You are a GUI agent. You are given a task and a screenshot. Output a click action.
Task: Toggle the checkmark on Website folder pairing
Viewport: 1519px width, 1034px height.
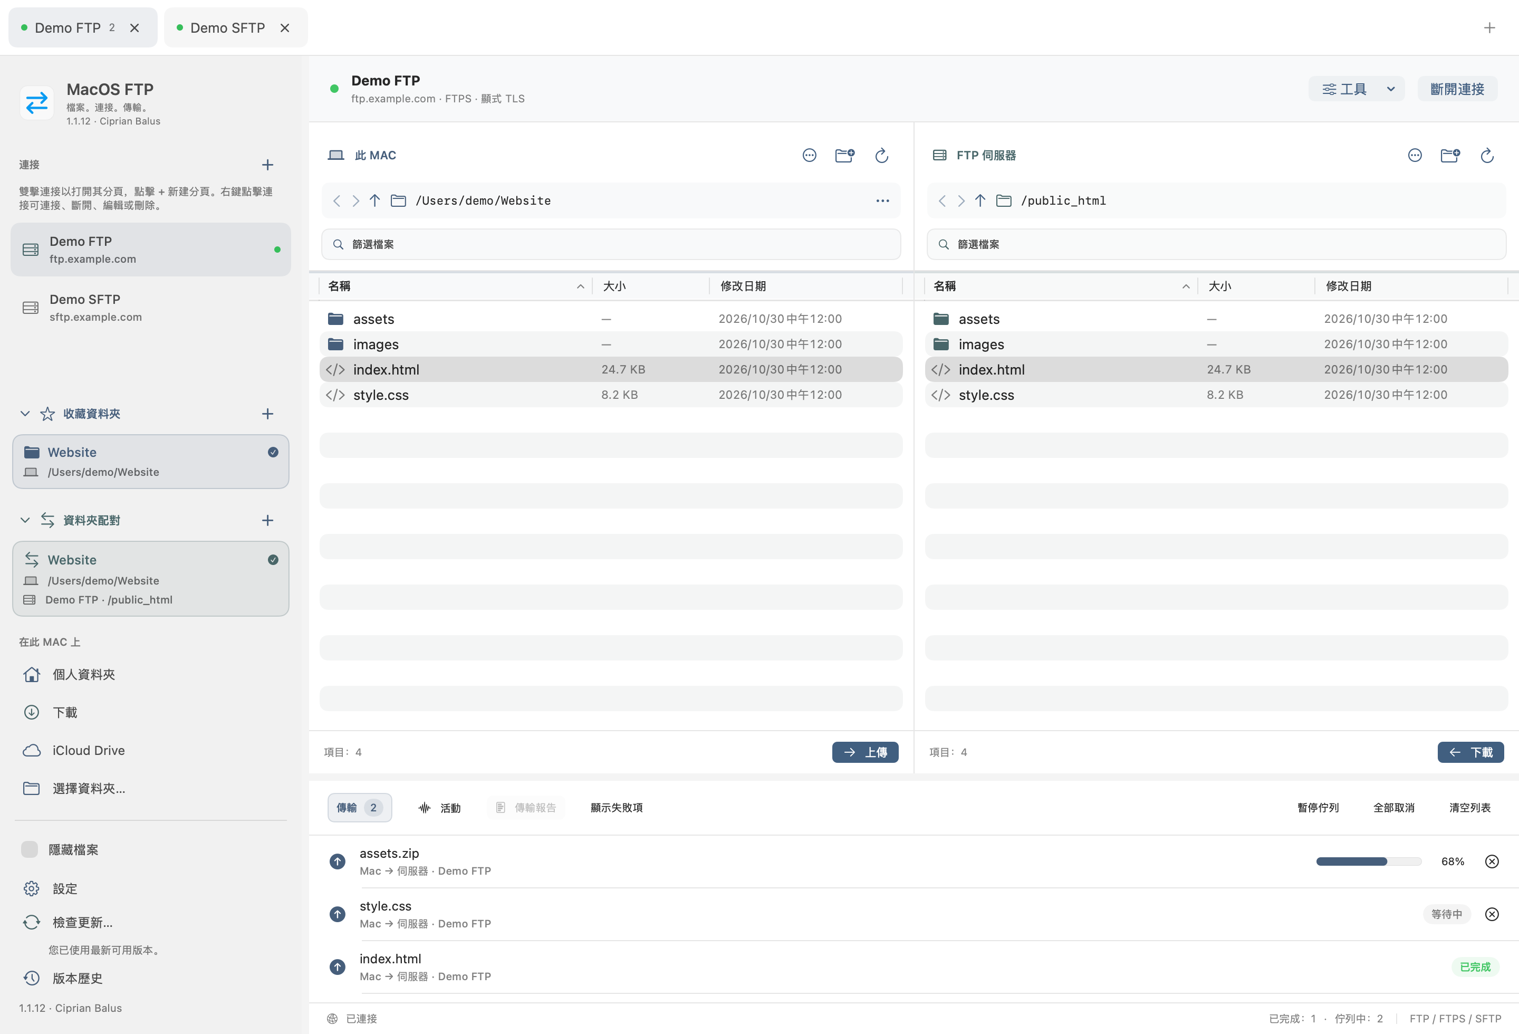pos(273,560)
